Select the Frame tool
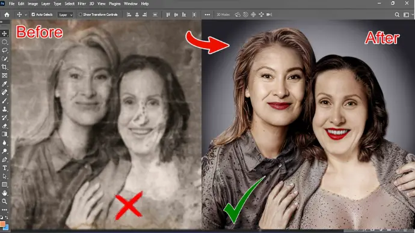 tap(4, 76)
